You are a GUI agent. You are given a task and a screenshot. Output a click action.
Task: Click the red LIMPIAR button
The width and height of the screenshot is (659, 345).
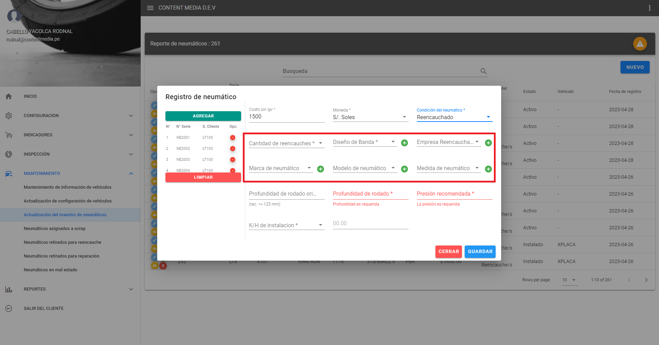[x=203, y=177]
